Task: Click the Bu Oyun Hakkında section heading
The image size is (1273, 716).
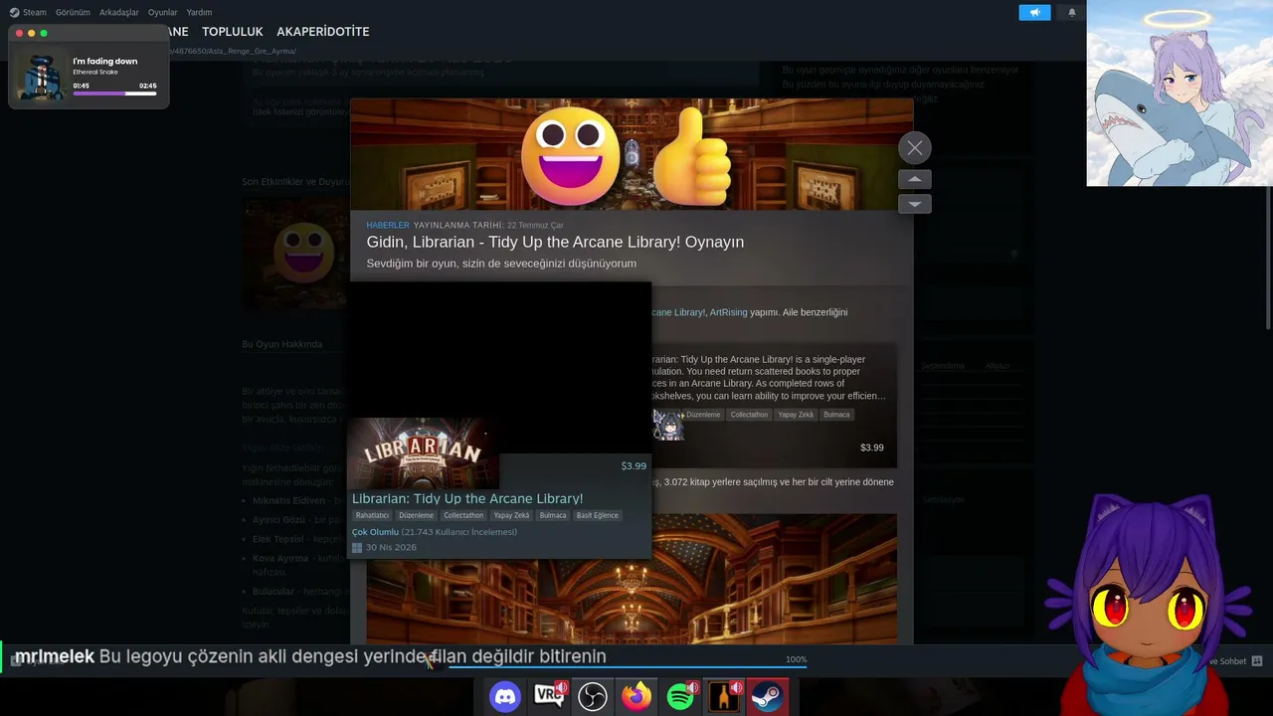Action: 282,344
